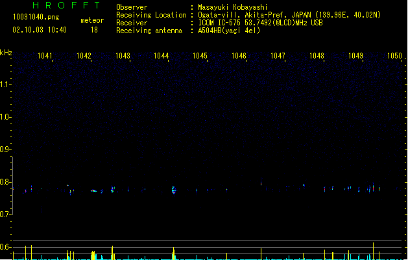This screenshot has height=260, width=408.
Task: Click the A504HB(yagi 4el) antenna text
Action: [x=229, y=31]
